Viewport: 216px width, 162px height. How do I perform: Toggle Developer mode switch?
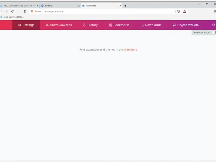pyautogui.click(x=214, y=32)
